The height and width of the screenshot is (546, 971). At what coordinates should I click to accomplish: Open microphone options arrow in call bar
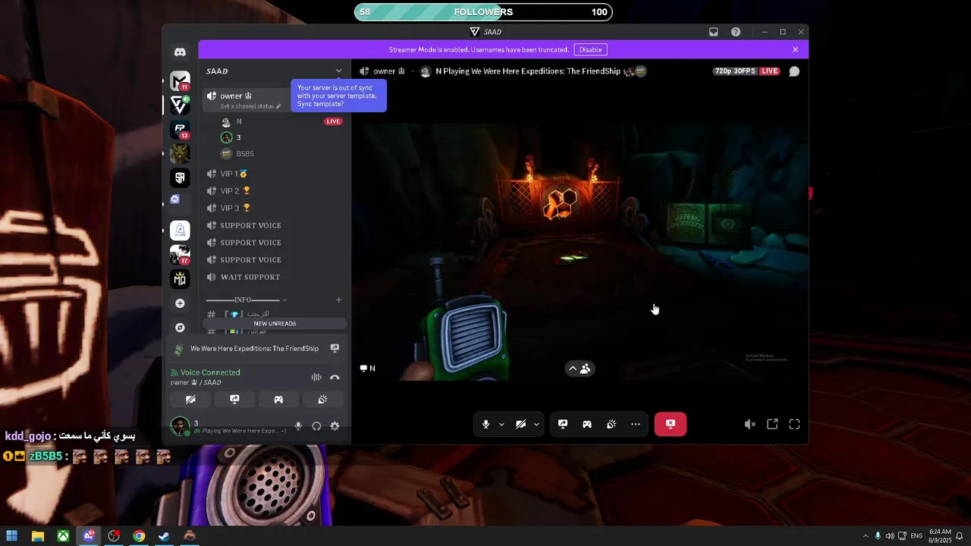[501, 425]
